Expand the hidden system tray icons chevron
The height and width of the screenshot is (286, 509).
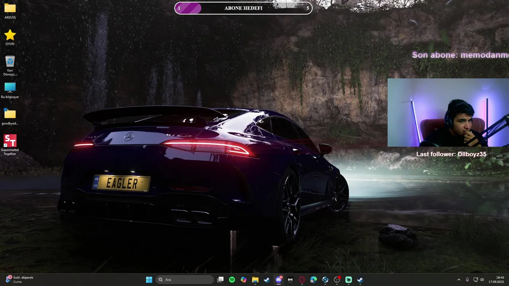458,280
